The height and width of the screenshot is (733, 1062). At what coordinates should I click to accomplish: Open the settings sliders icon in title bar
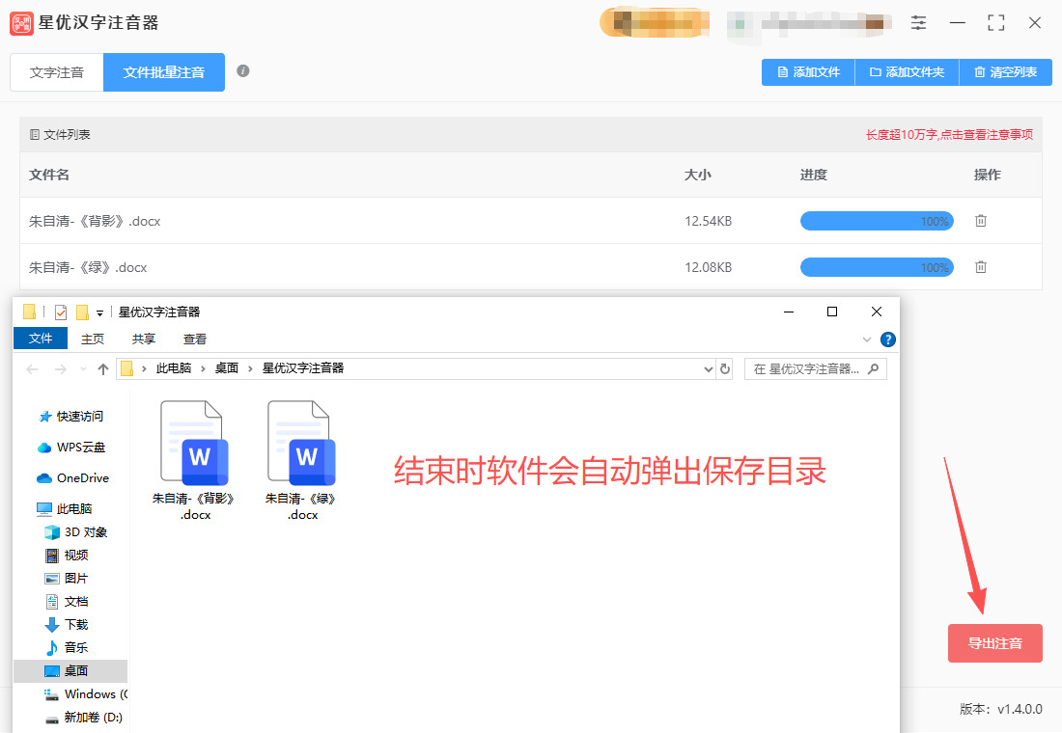pyautogui.click(x=918, y=23)
